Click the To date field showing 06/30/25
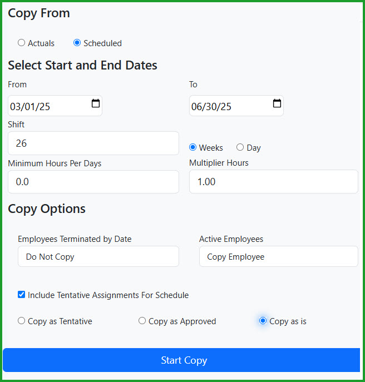The height and width of the screenshot is (382, 365). click(236, 106)
